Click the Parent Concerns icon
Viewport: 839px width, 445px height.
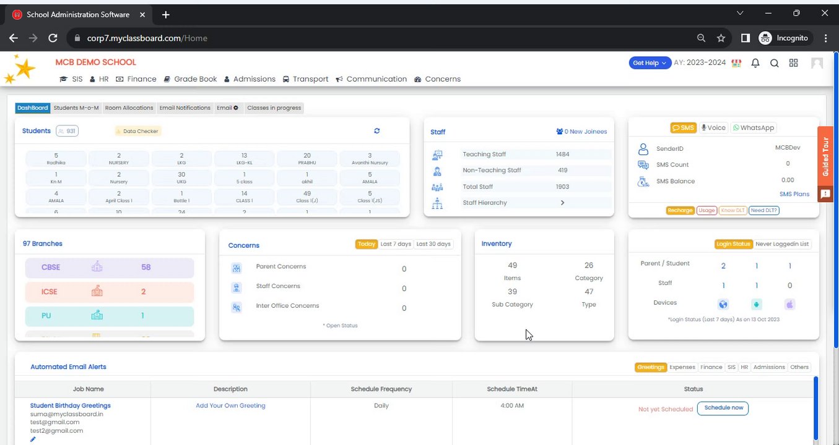[x=237, y=268]
